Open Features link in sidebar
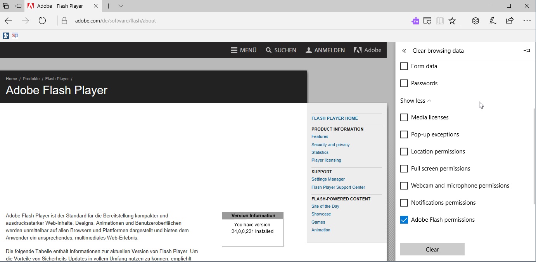This screenshot has height=262, width=536. [x=320, y=136]
